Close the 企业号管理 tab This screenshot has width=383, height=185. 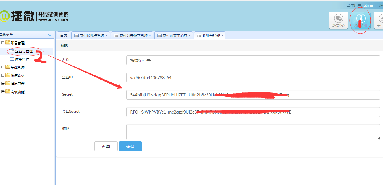(222, 36)
